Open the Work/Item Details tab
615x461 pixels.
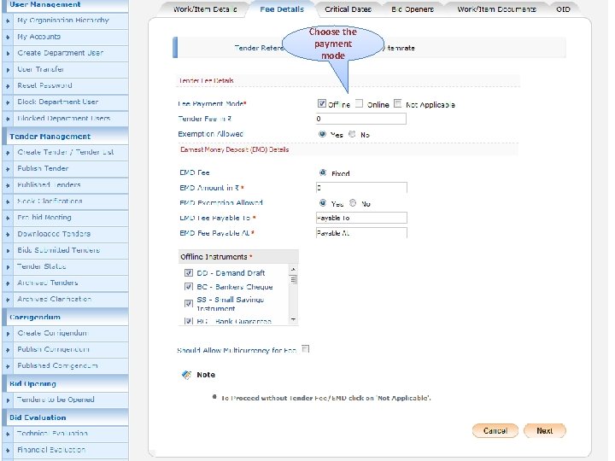click(x=203, y=9)
